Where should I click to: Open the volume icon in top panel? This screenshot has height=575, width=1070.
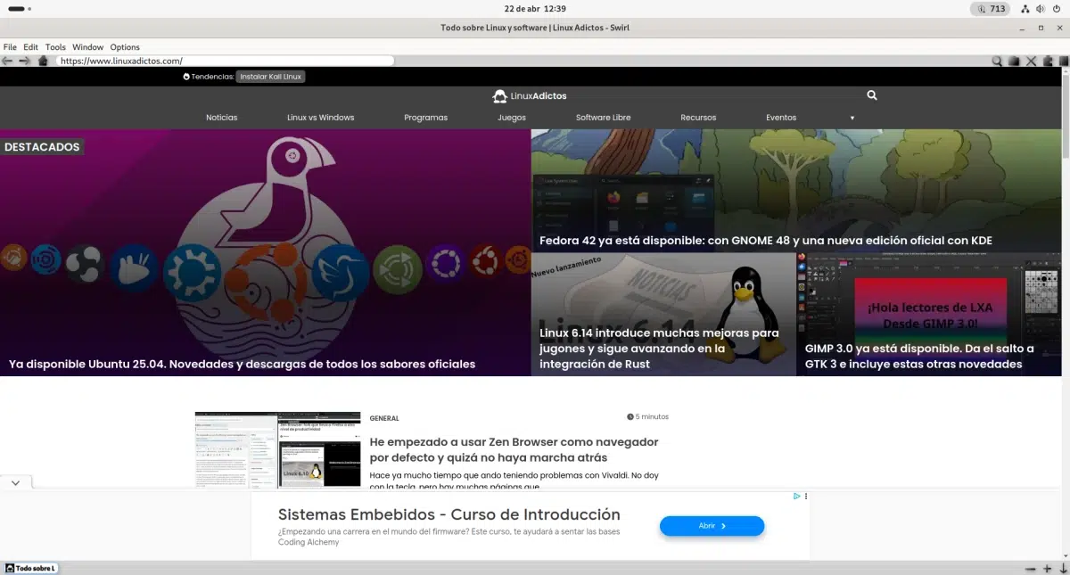(1040, 9)
